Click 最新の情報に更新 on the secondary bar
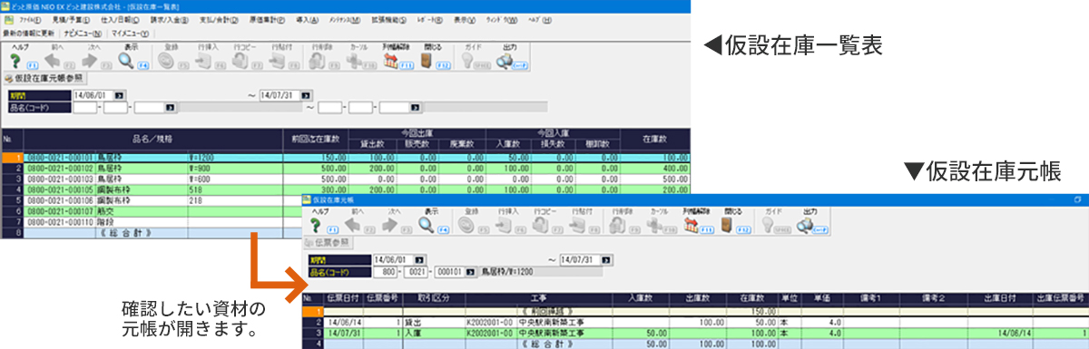The height and width of the screenshot is (349, 1089). pos(27,34)
